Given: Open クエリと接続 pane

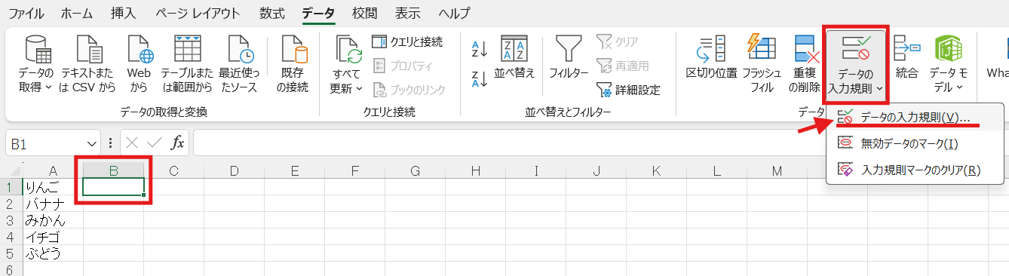Looking at the screenshot, I should click(407, 41).
